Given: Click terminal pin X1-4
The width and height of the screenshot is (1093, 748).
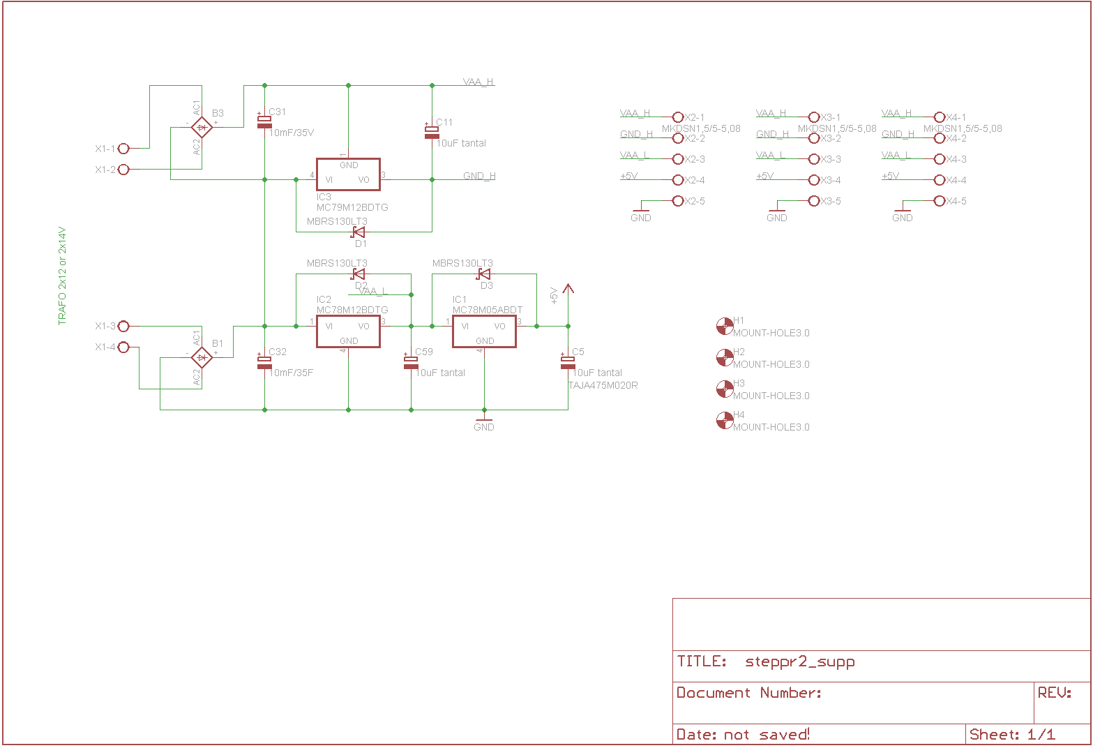Looking at the screenshot, I should click(x=123, y=347).
